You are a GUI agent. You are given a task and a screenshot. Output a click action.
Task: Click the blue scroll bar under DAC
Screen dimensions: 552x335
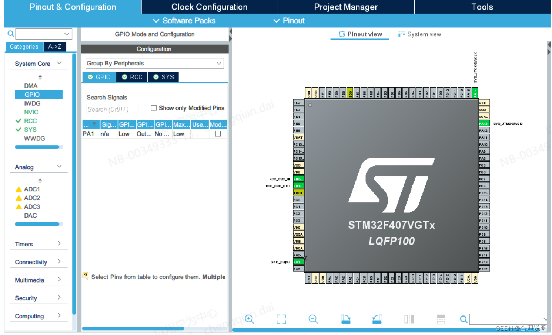click(x=37, y=224)
